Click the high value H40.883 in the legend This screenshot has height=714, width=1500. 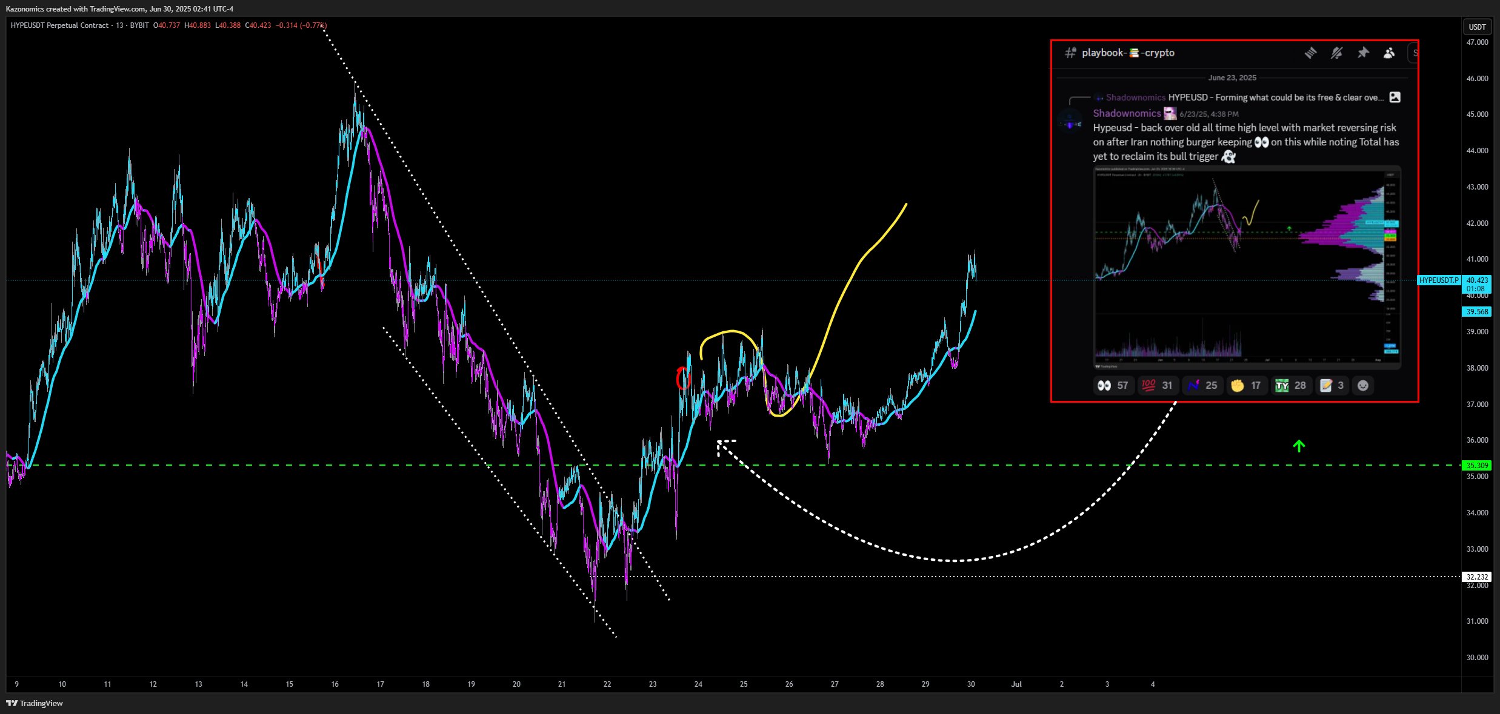coord(198,25)
